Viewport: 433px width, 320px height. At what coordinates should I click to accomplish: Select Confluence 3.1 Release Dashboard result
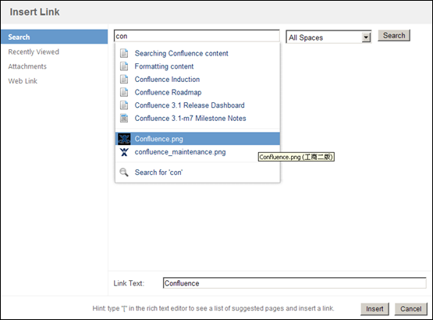coord(197,105)
